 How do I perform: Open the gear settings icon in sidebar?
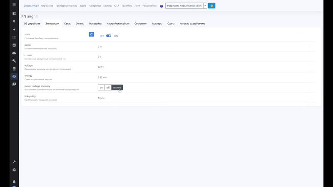coord(14,170)
